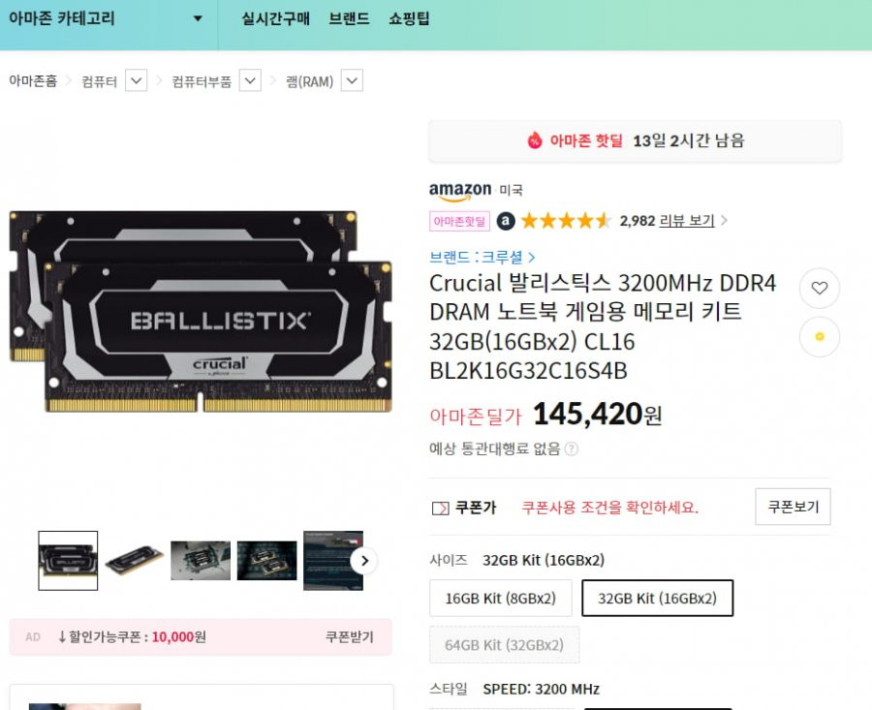Screen dimensions: 872x710
Task: Click the coupon price tag icon
Action: [x=440, y=509]
